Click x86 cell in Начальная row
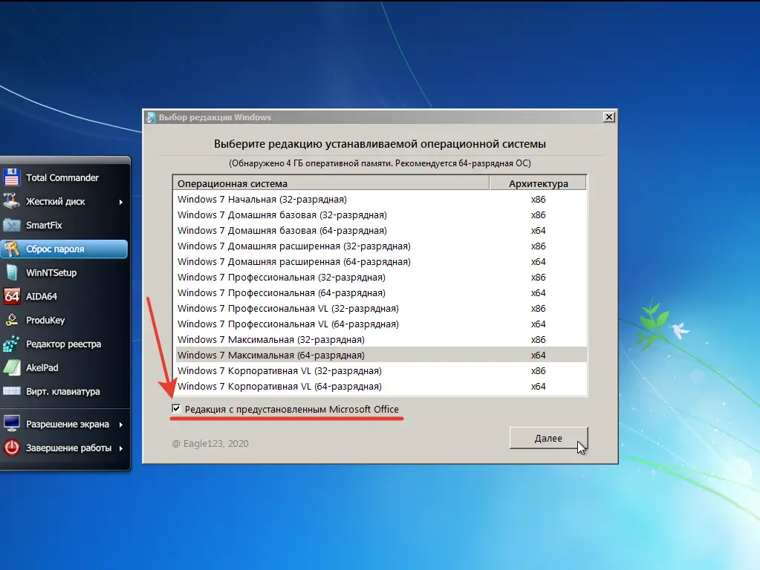This screenshot has height=570, width=760. pyautogui.click(x=538, y=199)
